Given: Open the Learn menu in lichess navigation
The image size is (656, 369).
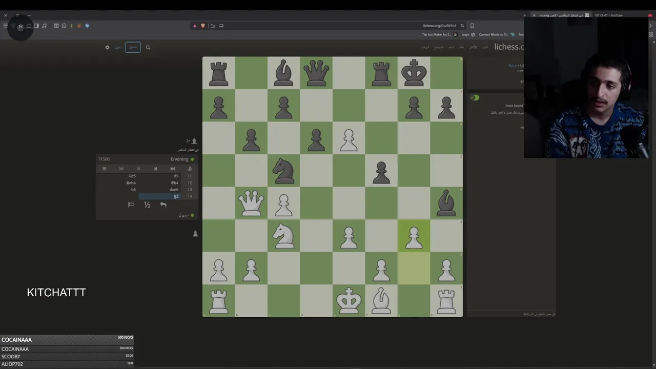Looking at the screenshot, I should tap(462, 47).
